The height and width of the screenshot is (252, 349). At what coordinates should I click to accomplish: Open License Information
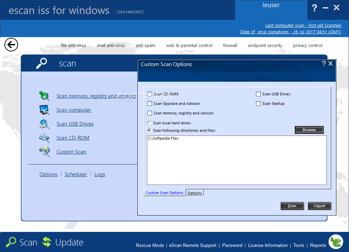pos(268,245)
